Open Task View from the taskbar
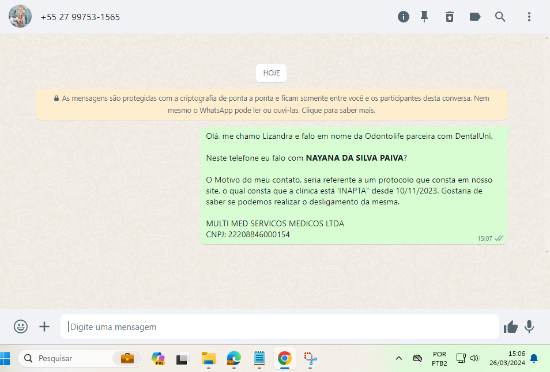This screenshot has height=372, width=550. (183, 358)
